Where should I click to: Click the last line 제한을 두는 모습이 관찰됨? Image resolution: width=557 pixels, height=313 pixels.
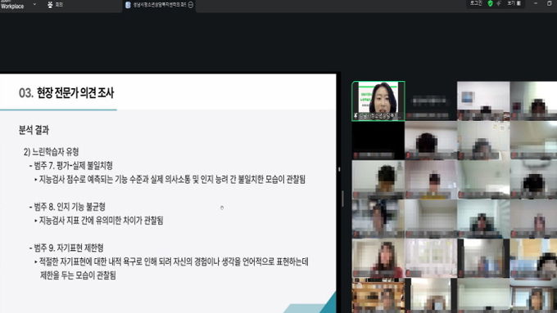(x=78, y=275)
